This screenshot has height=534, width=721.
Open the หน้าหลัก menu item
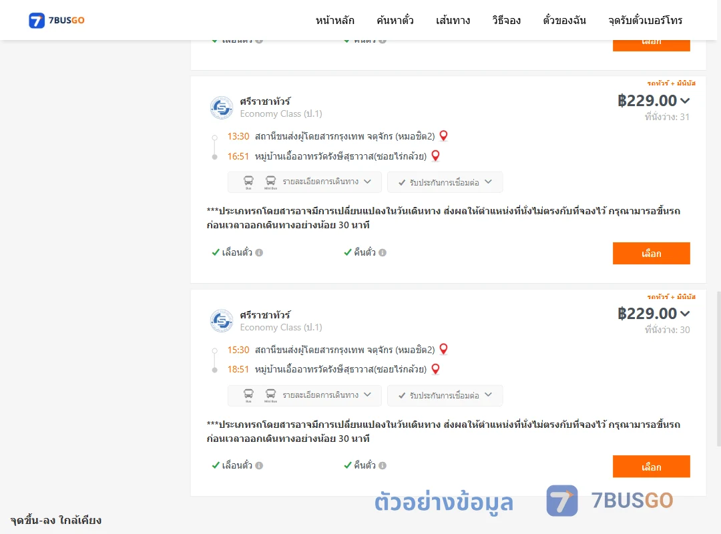[x=334, y=20]
